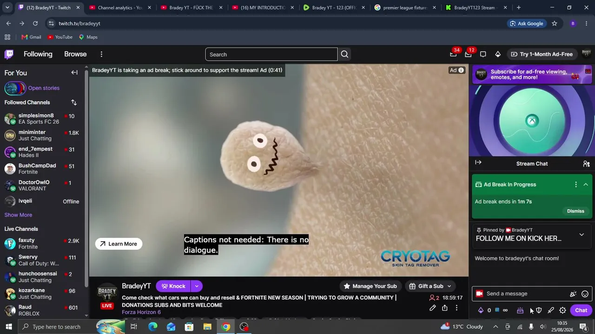Open the chat community users list
This screenshot has height=334, width=595.
pyautogui.click(x=586, y=164)
